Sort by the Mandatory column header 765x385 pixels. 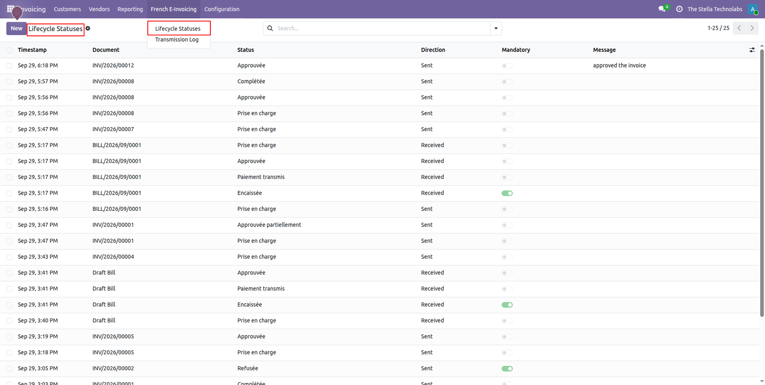click(516, 50)
